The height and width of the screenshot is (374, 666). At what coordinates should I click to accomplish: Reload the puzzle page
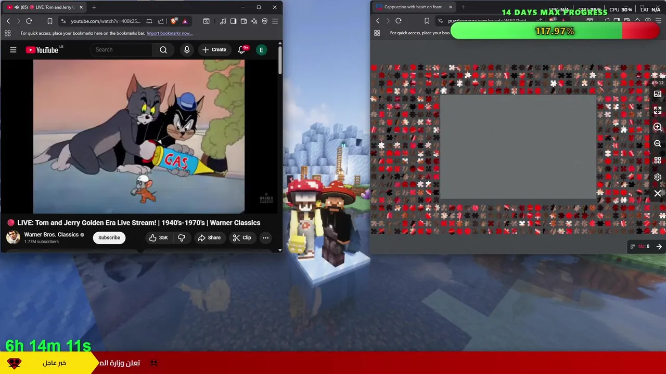coord(399,21)
